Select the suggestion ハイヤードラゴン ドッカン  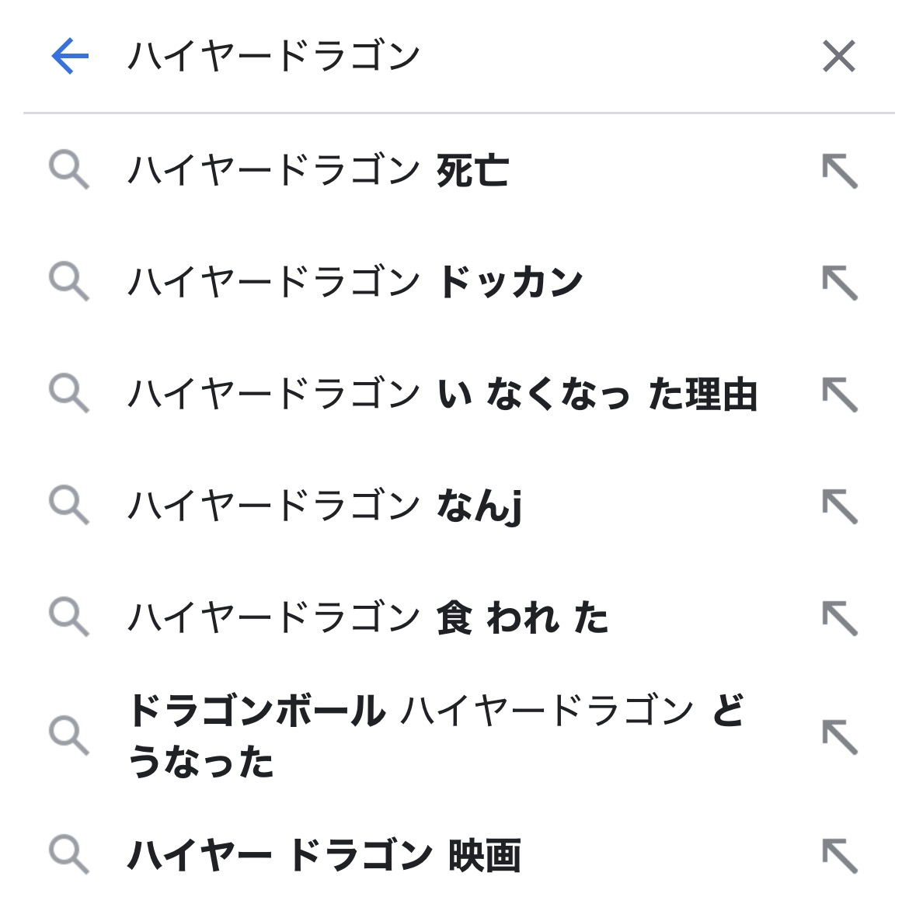355,282
